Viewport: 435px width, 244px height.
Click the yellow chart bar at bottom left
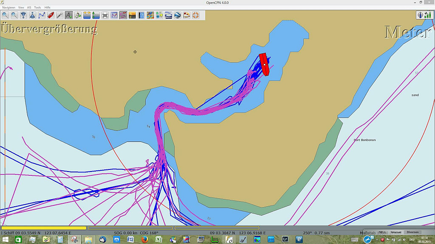click(x=44, y=228)
